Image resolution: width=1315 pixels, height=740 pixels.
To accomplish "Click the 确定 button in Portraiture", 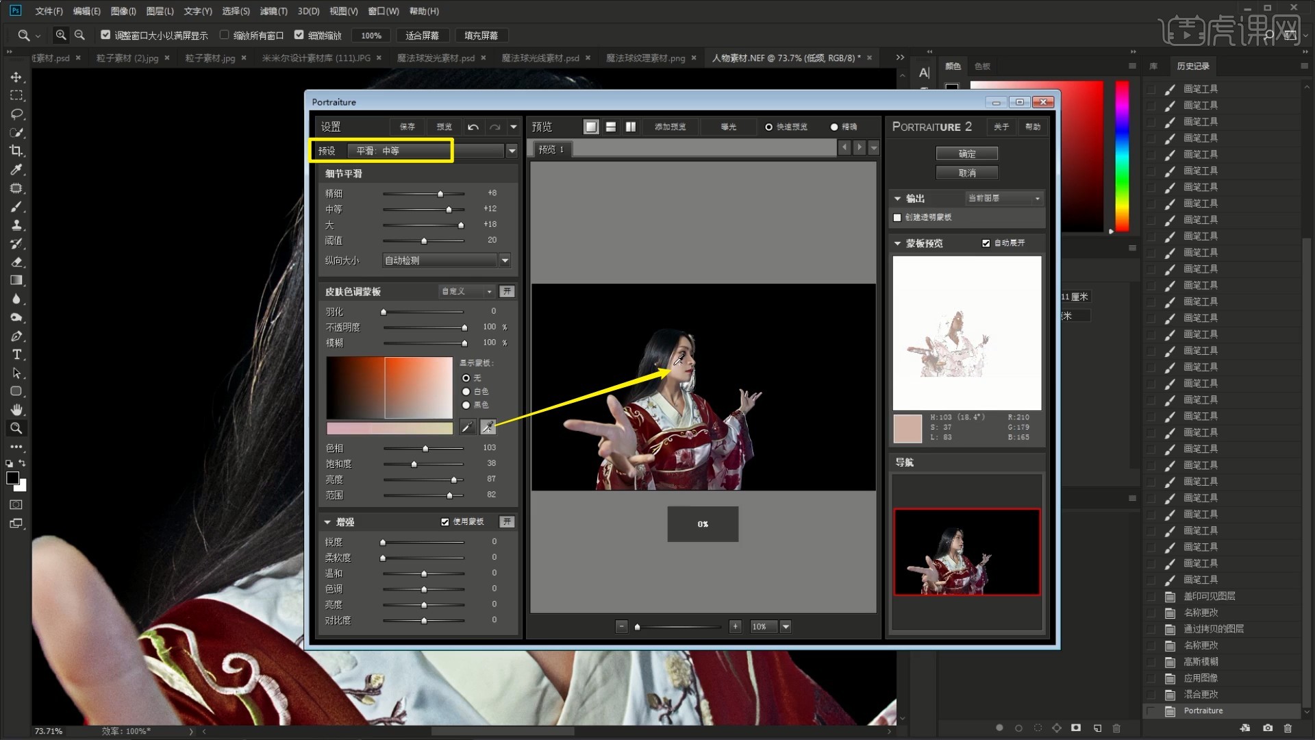I will click(x=966, y=153).
